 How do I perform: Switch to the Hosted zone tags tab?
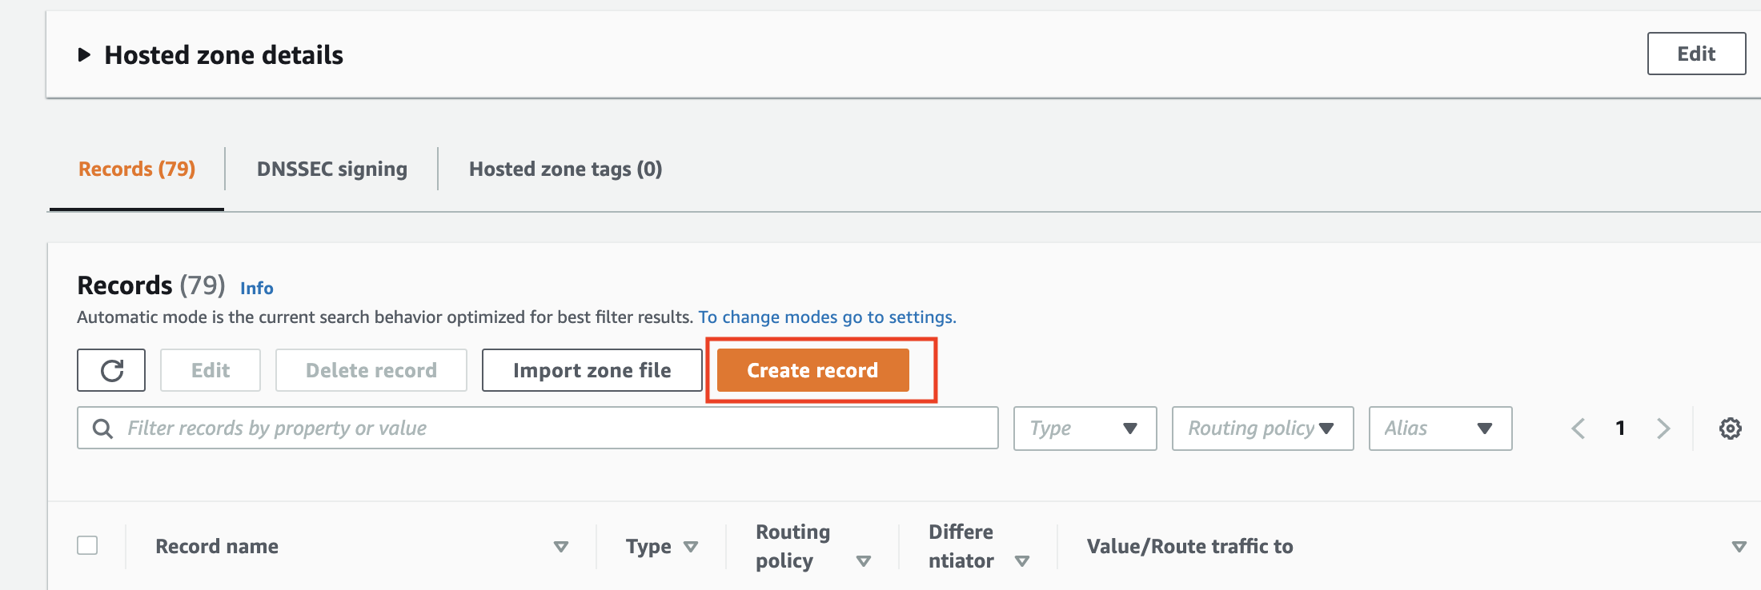565,169
